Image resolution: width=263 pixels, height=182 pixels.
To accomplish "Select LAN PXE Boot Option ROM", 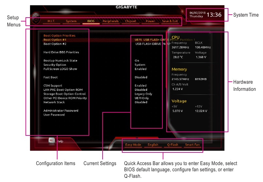I will click(63, 90).
